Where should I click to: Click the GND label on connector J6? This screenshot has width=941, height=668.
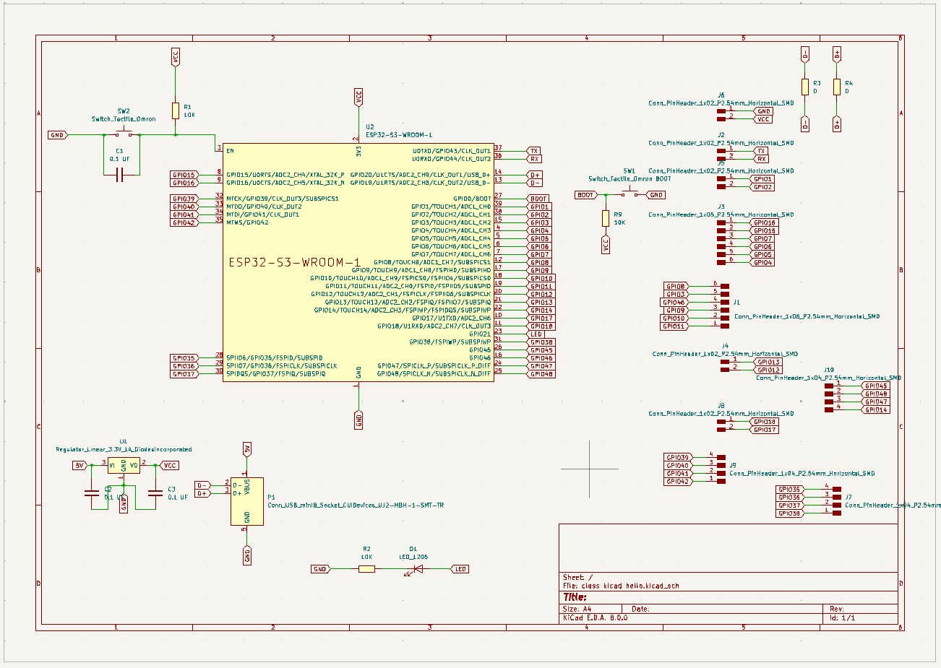764,111
